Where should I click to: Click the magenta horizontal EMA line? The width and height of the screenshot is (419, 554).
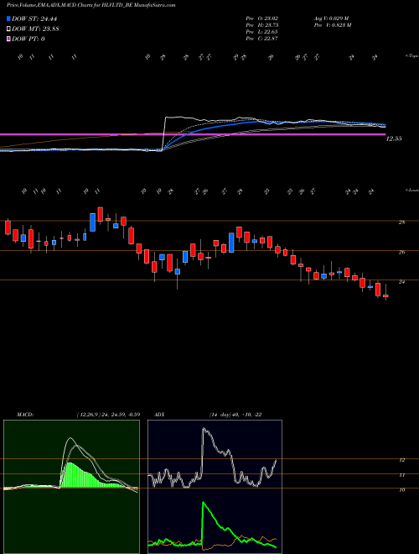[x=193, y=134]
